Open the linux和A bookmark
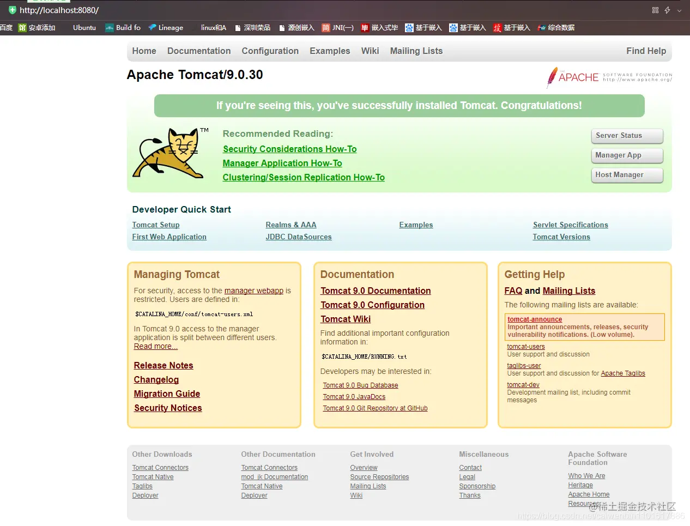 (213, 27)
